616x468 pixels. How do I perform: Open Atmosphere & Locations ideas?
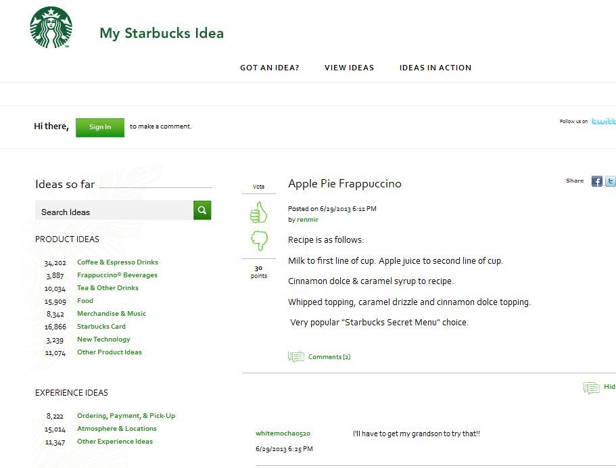(x=117, y=429)
